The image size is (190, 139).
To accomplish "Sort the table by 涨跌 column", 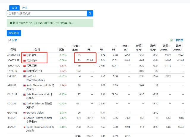I will click(65, 46).
